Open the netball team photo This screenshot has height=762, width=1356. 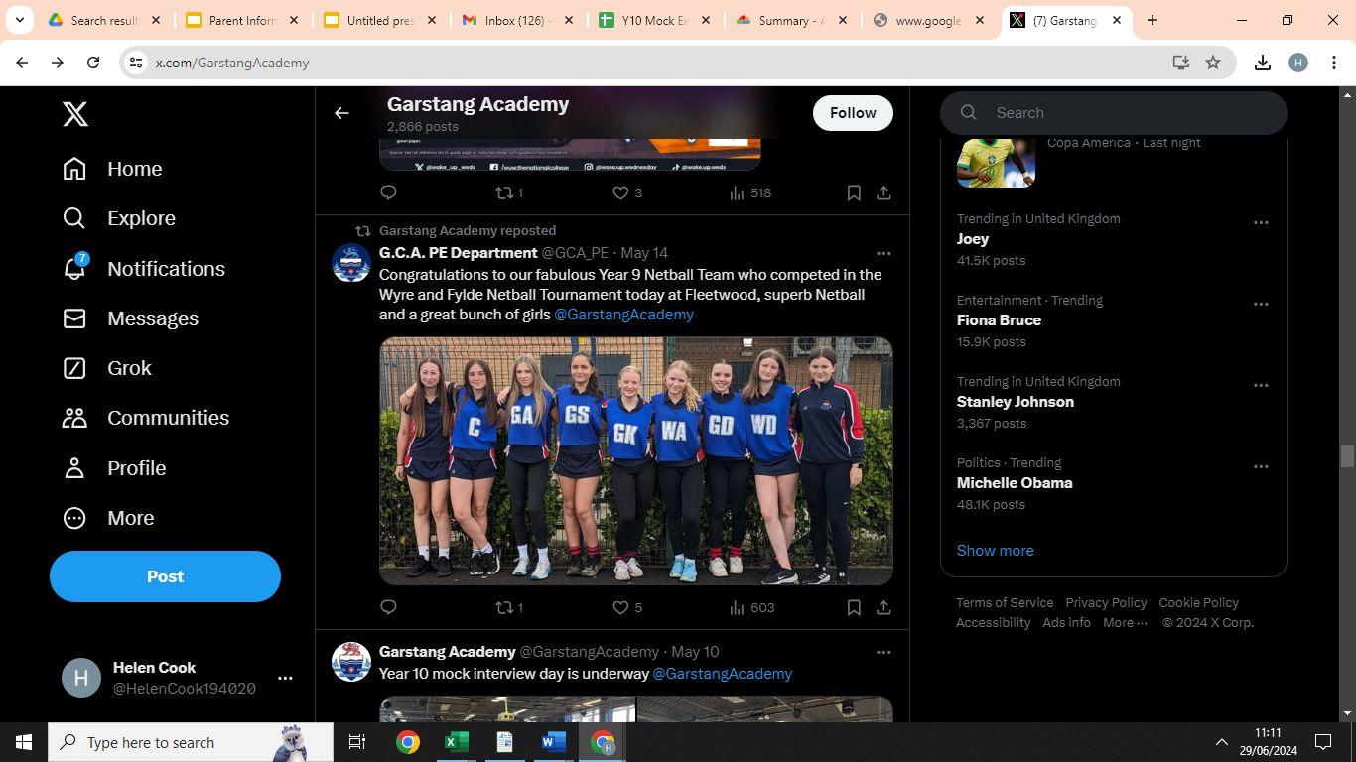pyautogui.click(x=635, y=460)
